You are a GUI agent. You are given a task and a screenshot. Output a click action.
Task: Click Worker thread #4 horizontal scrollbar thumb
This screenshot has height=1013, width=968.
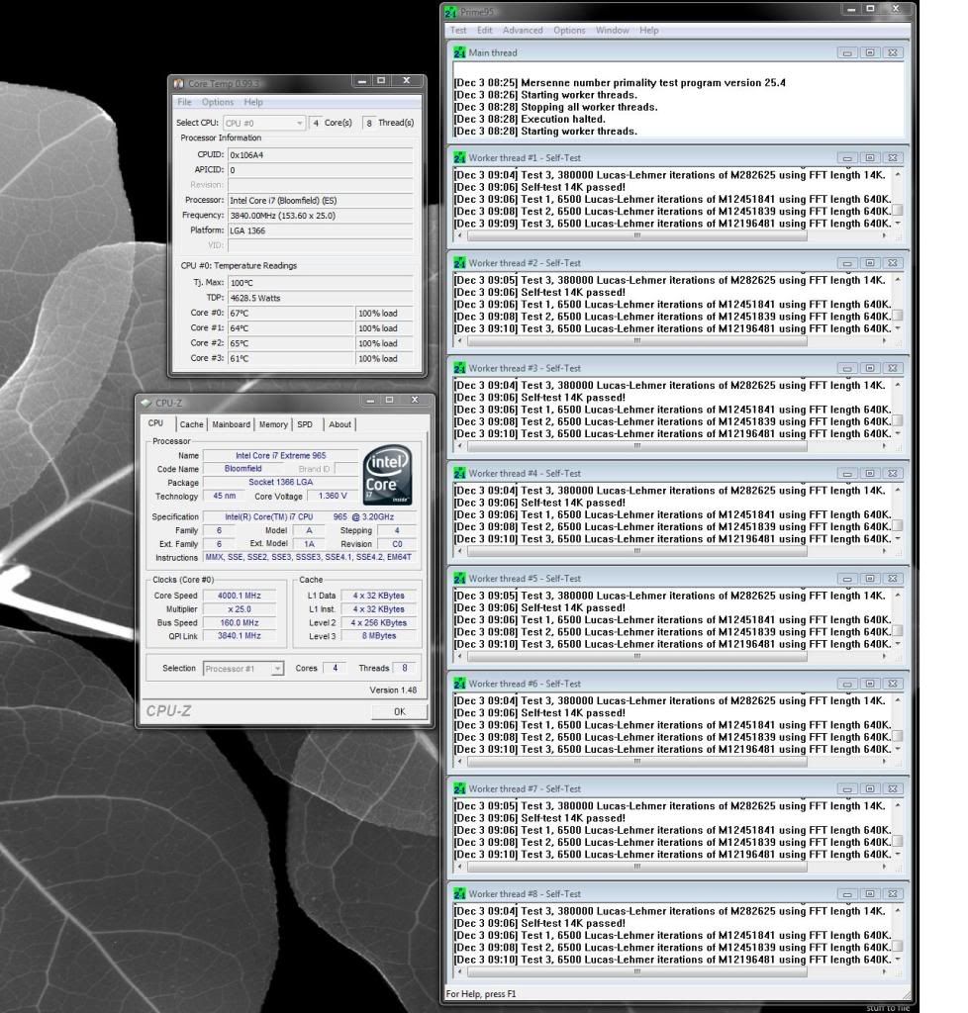point(637,551)
